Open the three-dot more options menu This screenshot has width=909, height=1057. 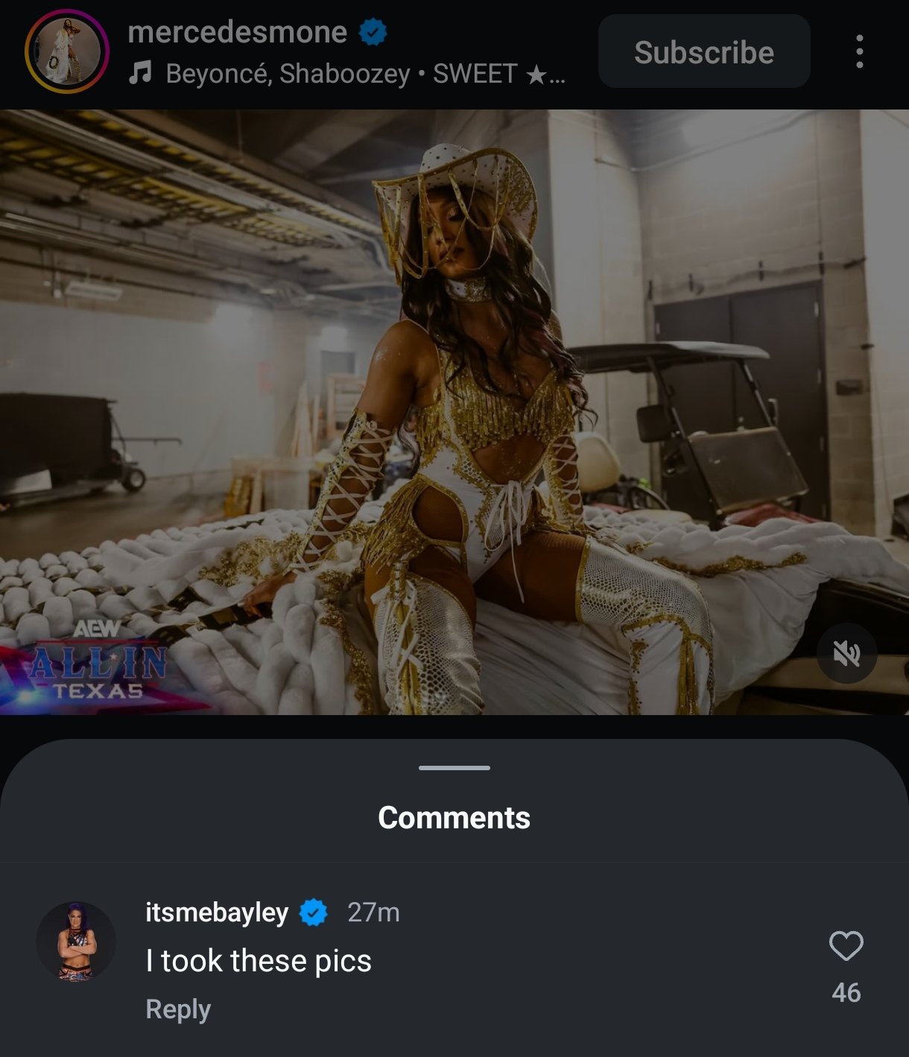pyautogui.click(x=860, y=51)
